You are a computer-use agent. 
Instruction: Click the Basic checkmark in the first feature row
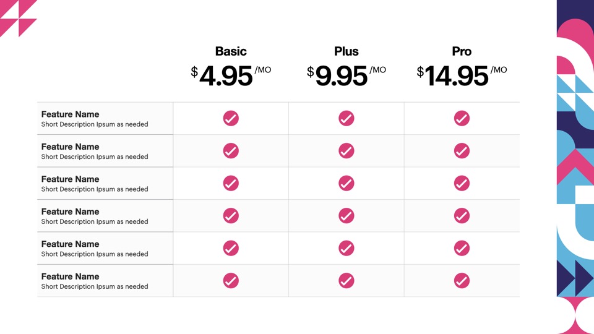pos(231,118)
